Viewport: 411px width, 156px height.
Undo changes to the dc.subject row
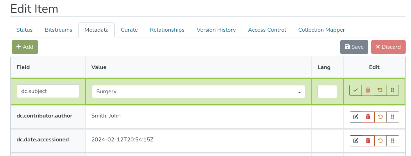coord(380,90)
